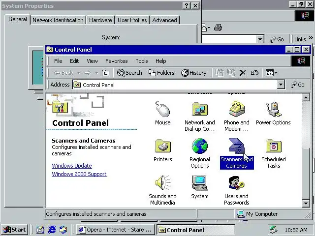The image size is (315, 236).
Task: Launch Outlook Express quick launch icon
Action: click(x=63, y=230)
